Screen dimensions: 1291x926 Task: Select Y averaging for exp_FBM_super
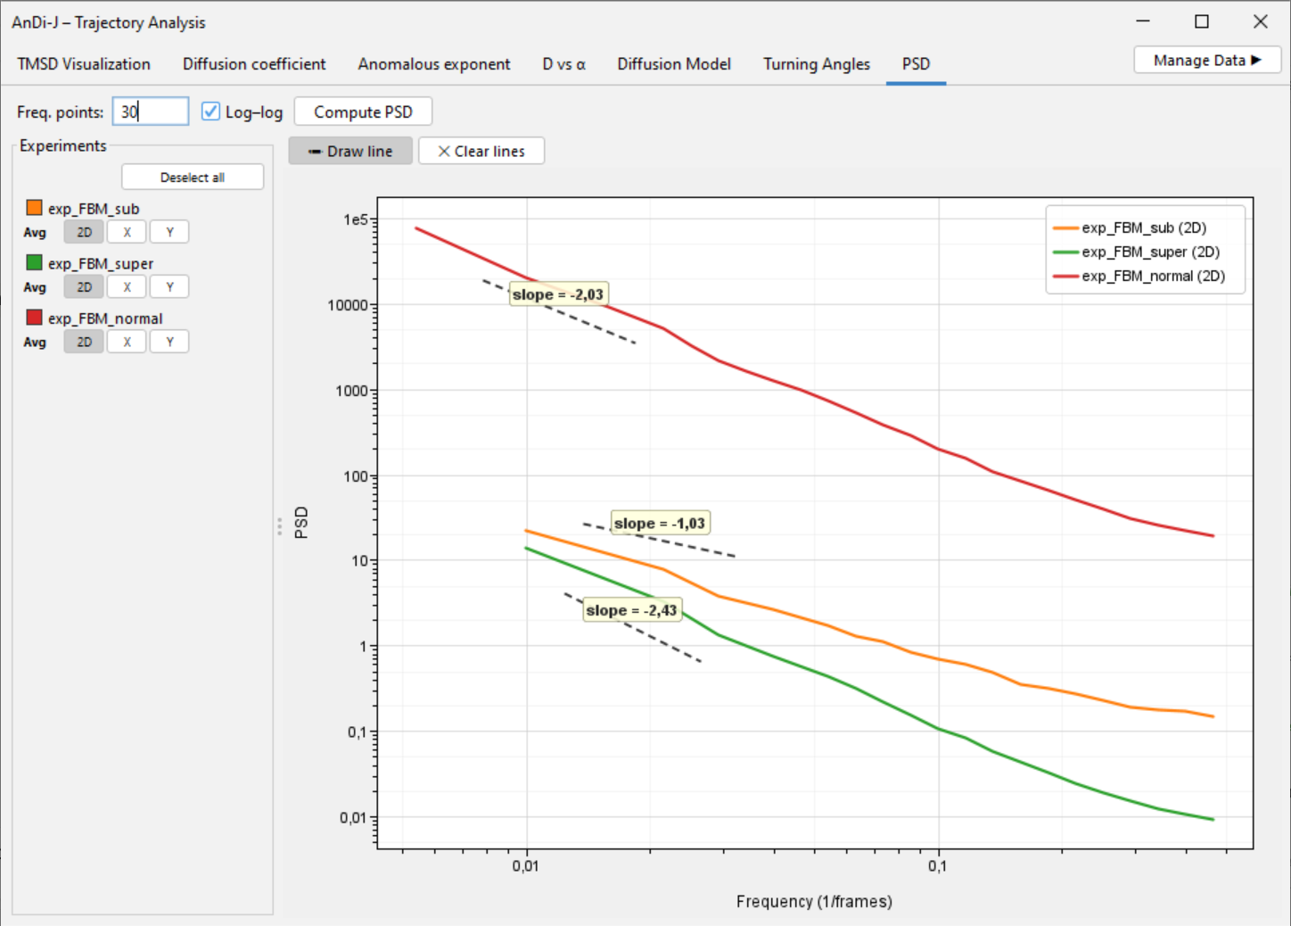169,287
